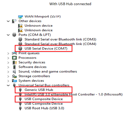Click the WAN Miniport (SSTP) monitor icon

coord(21,17)
